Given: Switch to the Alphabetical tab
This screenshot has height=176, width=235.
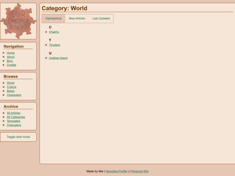Looking at the screenshot, I should tap(54, 19).
